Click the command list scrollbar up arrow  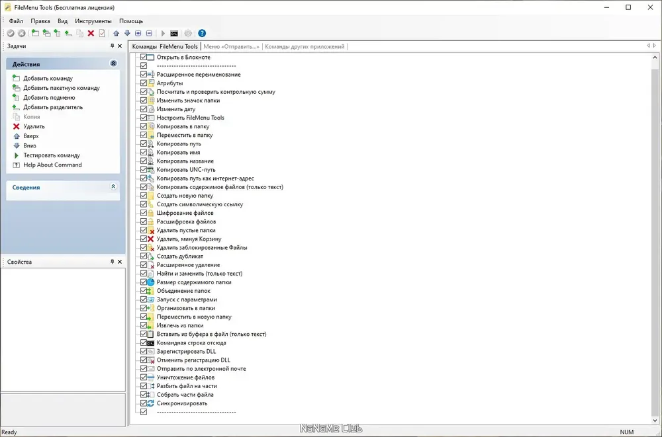655,58
